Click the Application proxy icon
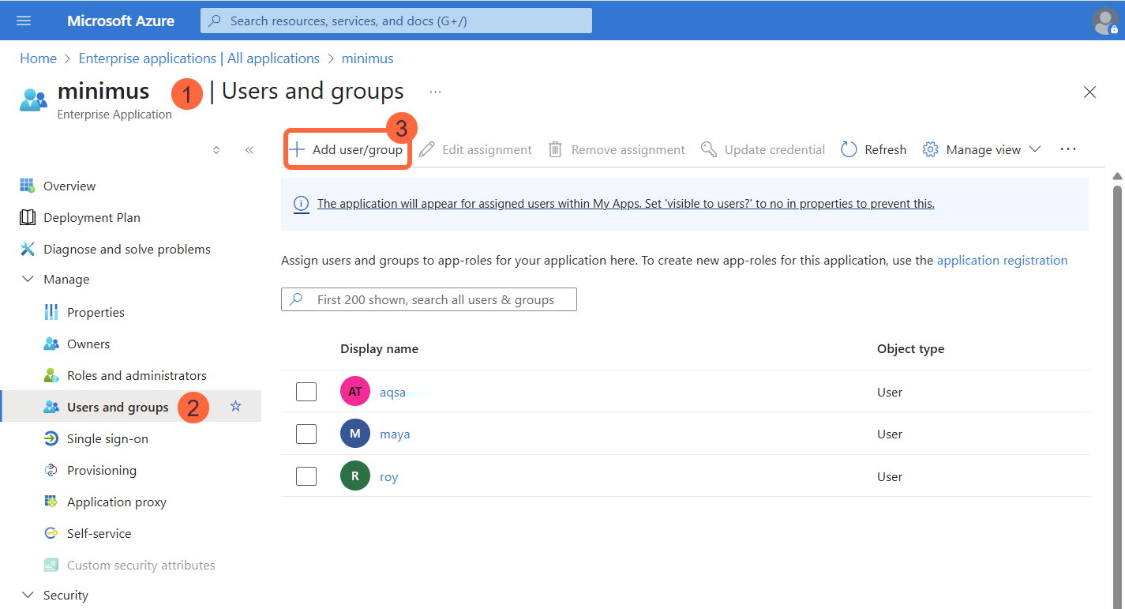1125x609 pixels. 51,502
